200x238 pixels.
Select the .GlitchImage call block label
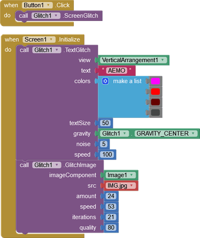pyautogui.click(x=80, y=165)
